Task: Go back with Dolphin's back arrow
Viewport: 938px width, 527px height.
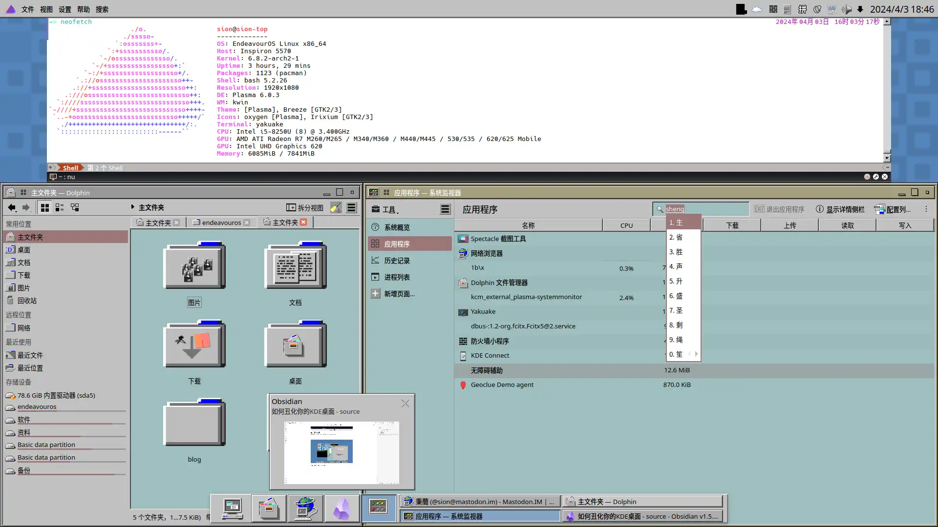Action: (x=12, y=207)
